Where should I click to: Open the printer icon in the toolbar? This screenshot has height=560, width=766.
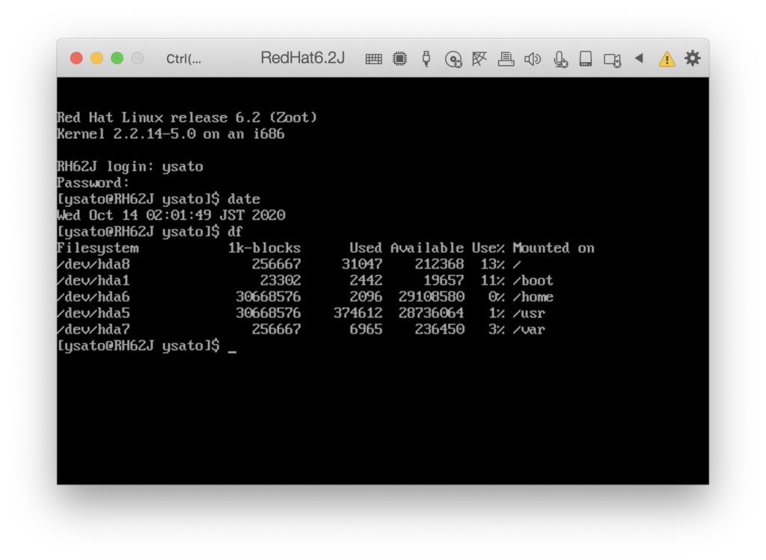coord(506,58)
